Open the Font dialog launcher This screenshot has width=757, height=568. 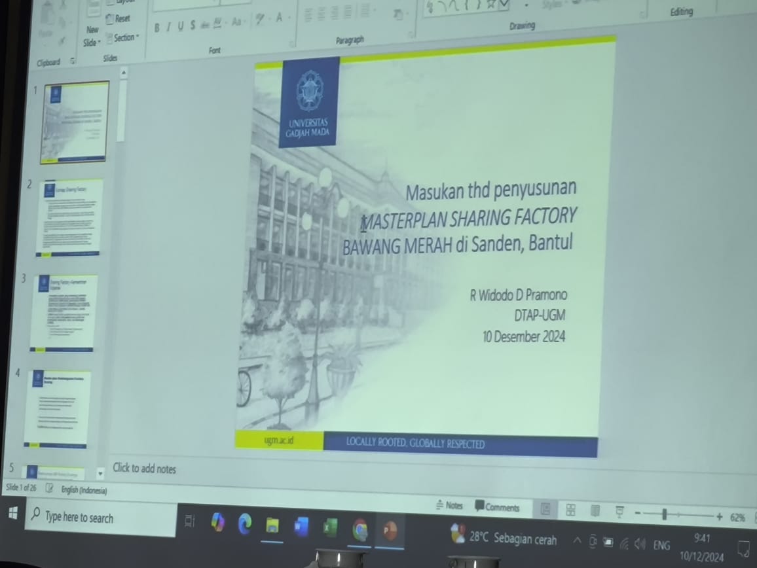point(291,44)
